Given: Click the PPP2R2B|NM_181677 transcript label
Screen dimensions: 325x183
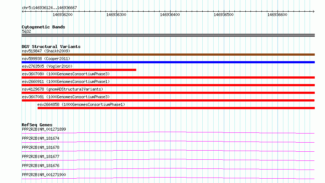Looking at the screenshot, I should point(41,156).
